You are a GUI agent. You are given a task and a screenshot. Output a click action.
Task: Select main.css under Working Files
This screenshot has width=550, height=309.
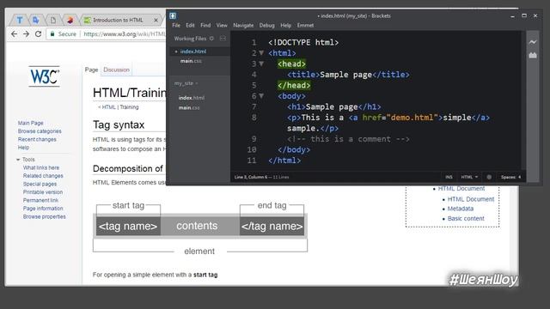[x=191, y=61]
